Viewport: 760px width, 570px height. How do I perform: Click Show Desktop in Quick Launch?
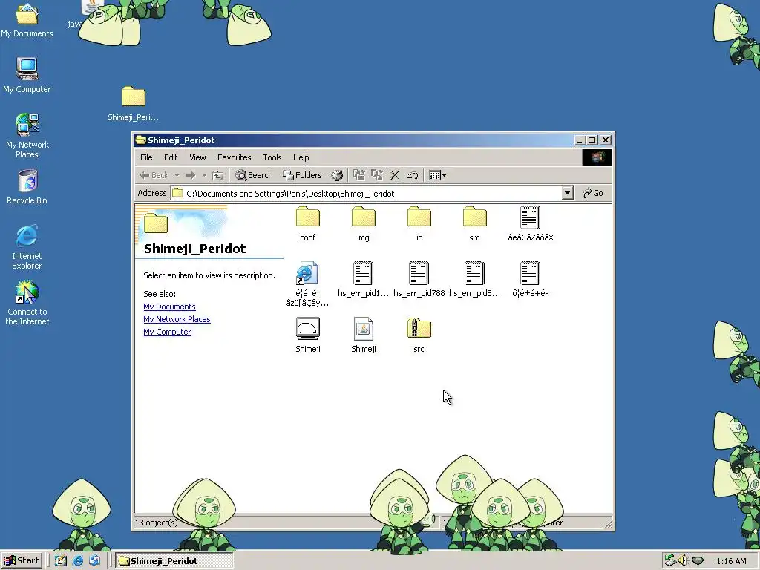coord(61,561)
